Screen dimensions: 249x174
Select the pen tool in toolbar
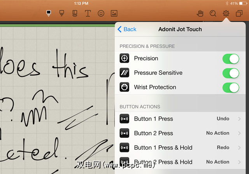tap(49, 14)
